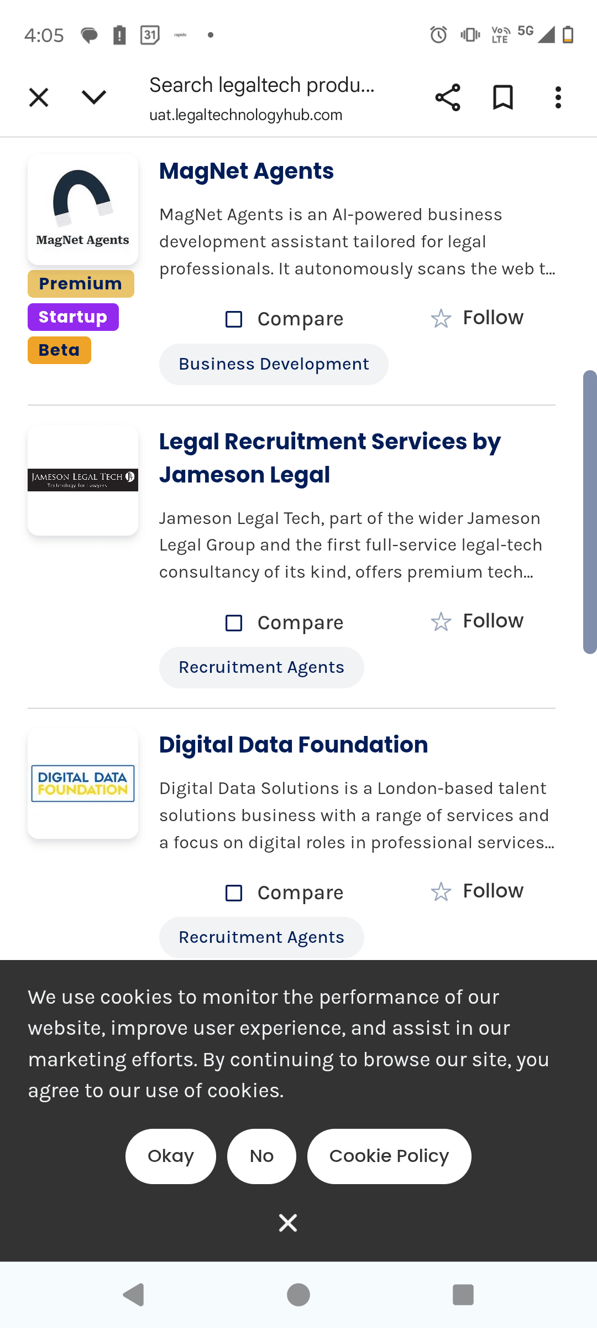This screenshot has height=1328, width=597.
Task: Accept cookies with the Okay button
Action: pyautogui.click(x=171, y=1156)
